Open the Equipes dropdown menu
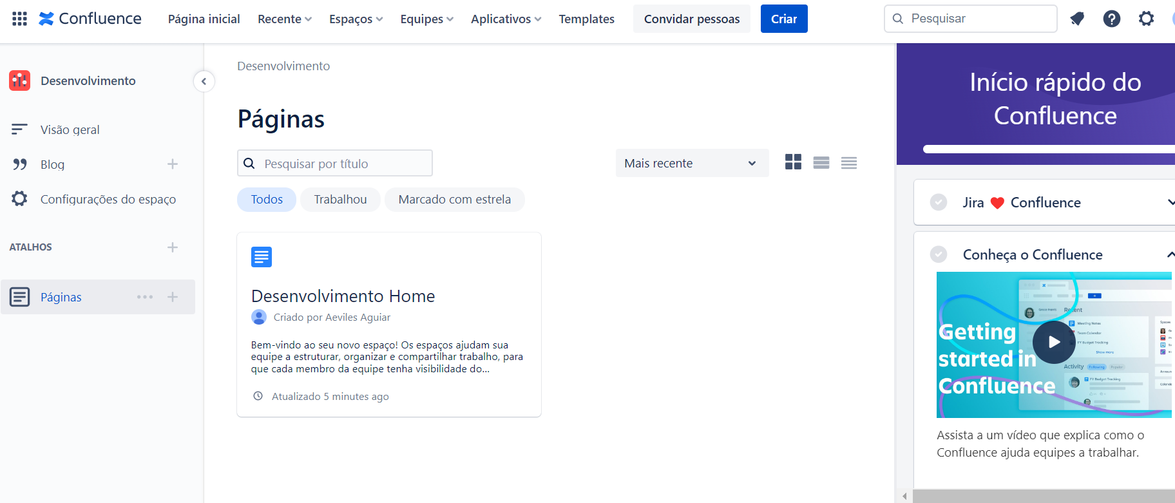The height and width of the screenshot is (503, 1175). click(x=427, y=19)
